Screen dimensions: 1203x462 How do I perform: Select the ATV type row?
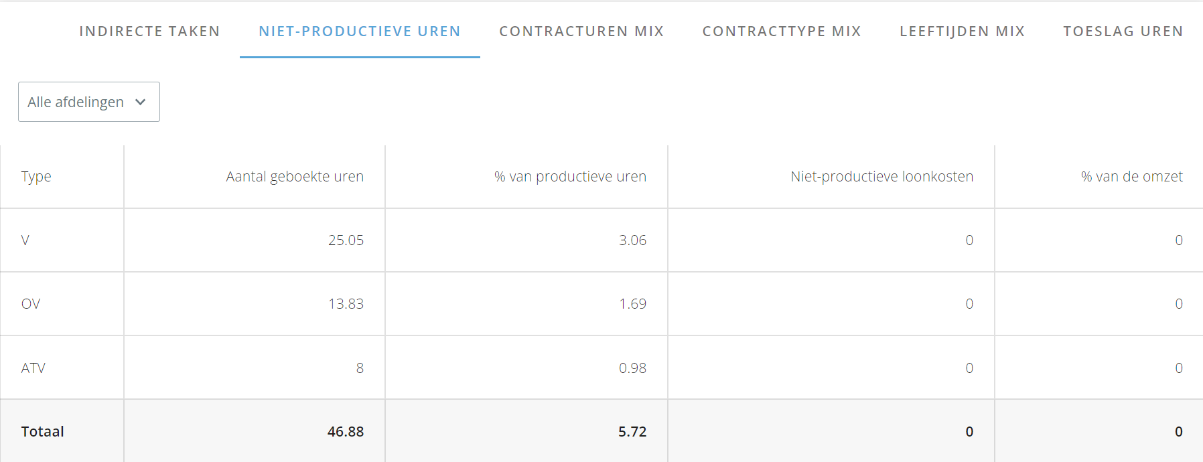pyautogui.click(x=601, y=368)
